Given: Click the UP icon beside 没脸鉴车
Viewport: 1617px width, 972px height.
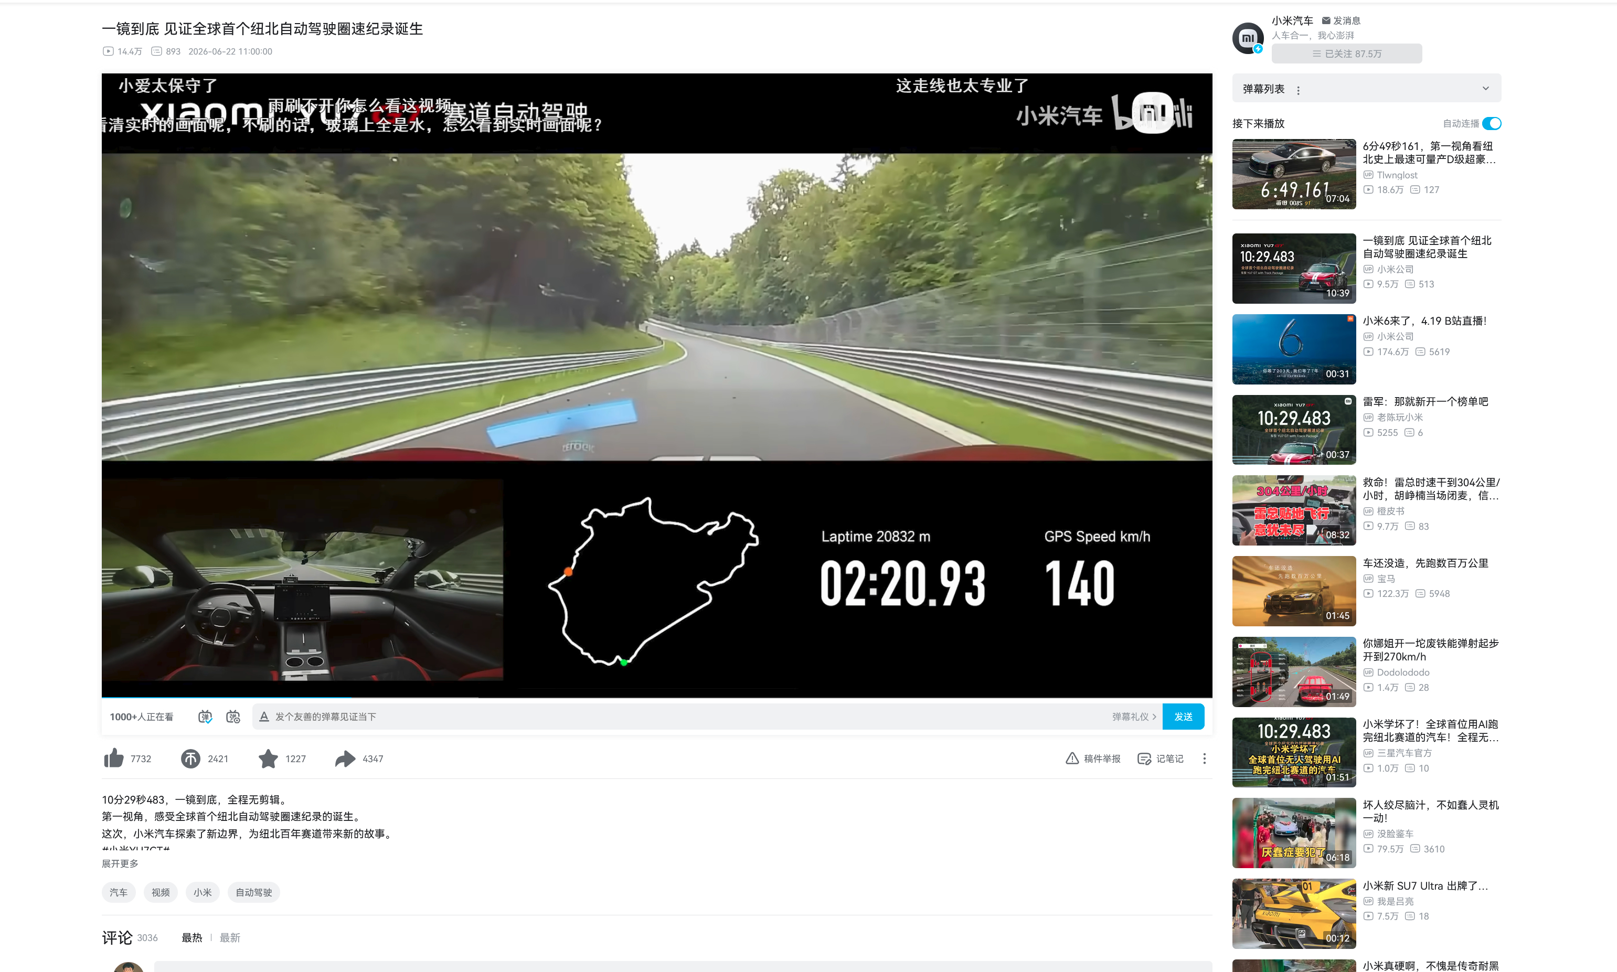Looking at the screenshot, I should 1368,834.
